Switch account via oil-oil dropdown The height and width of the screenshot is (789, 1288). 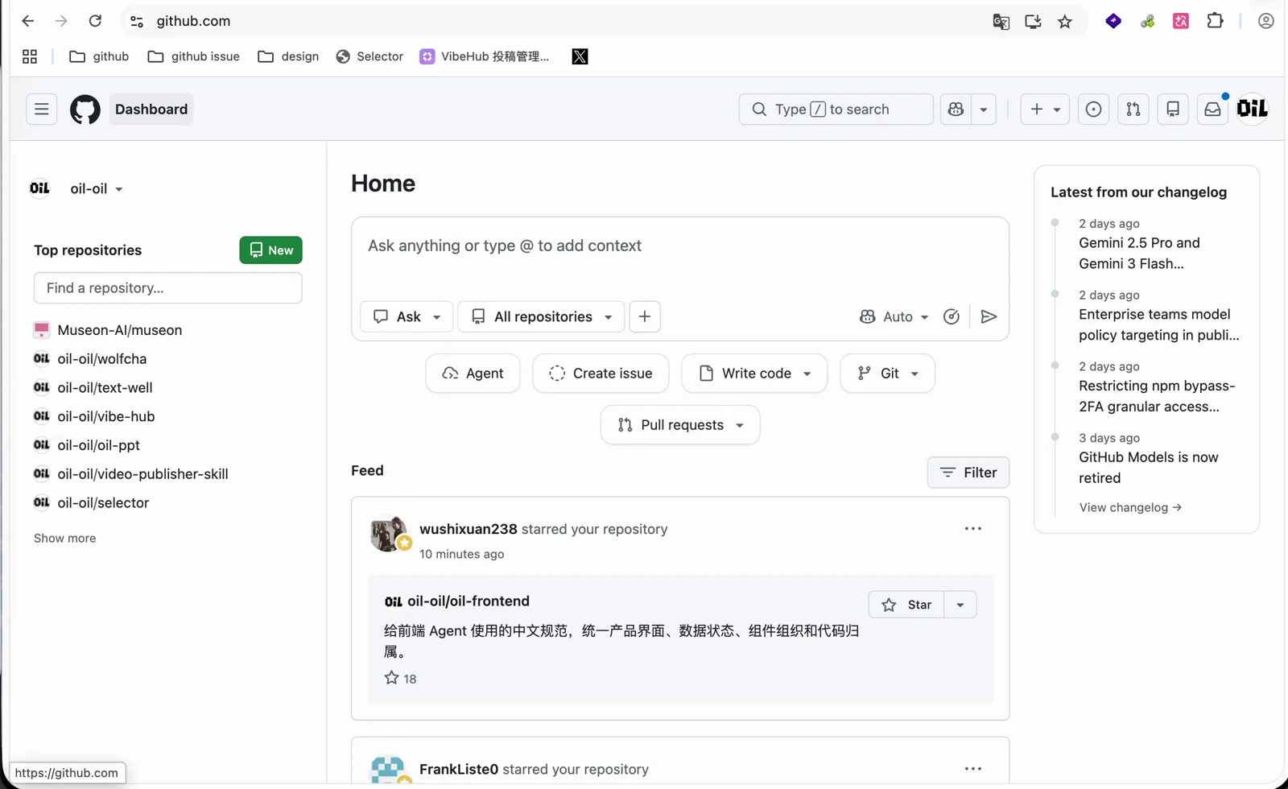96,188
